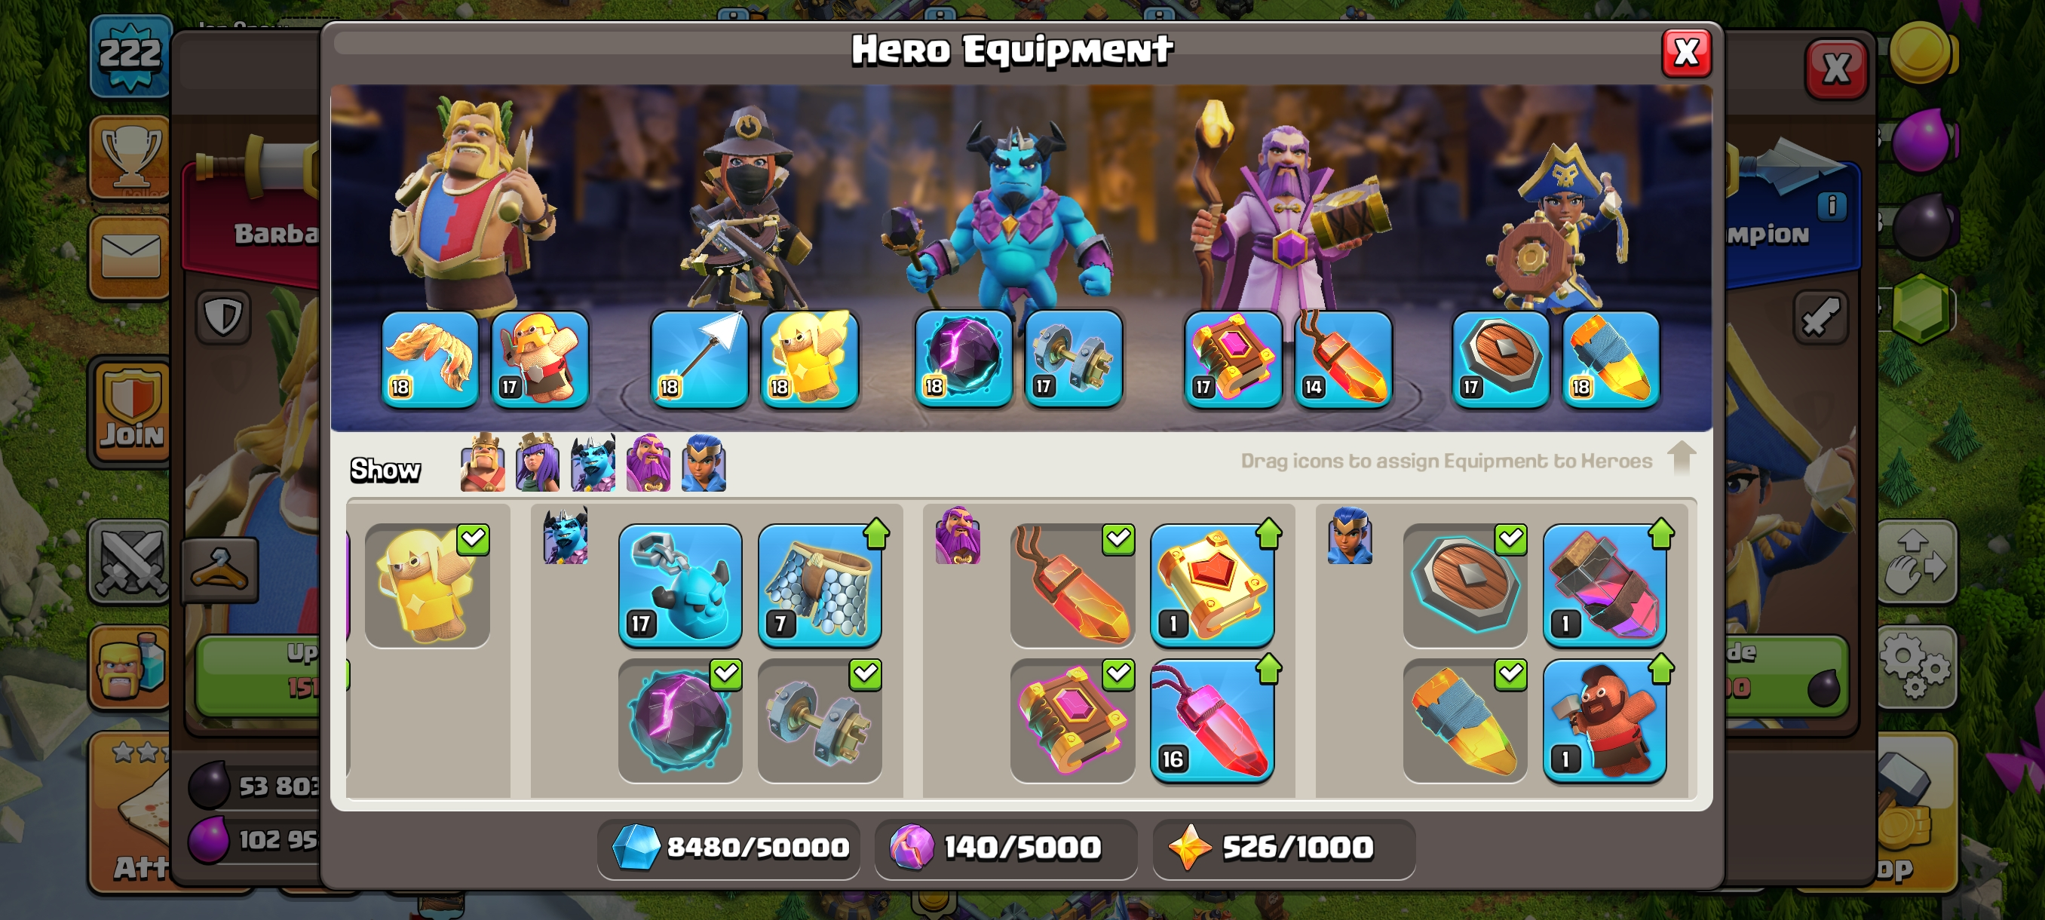Tap upgrade arrow on level 1 Rage Gem book
Viewport: 2045px width, 920px height.
pos(1268,532)
